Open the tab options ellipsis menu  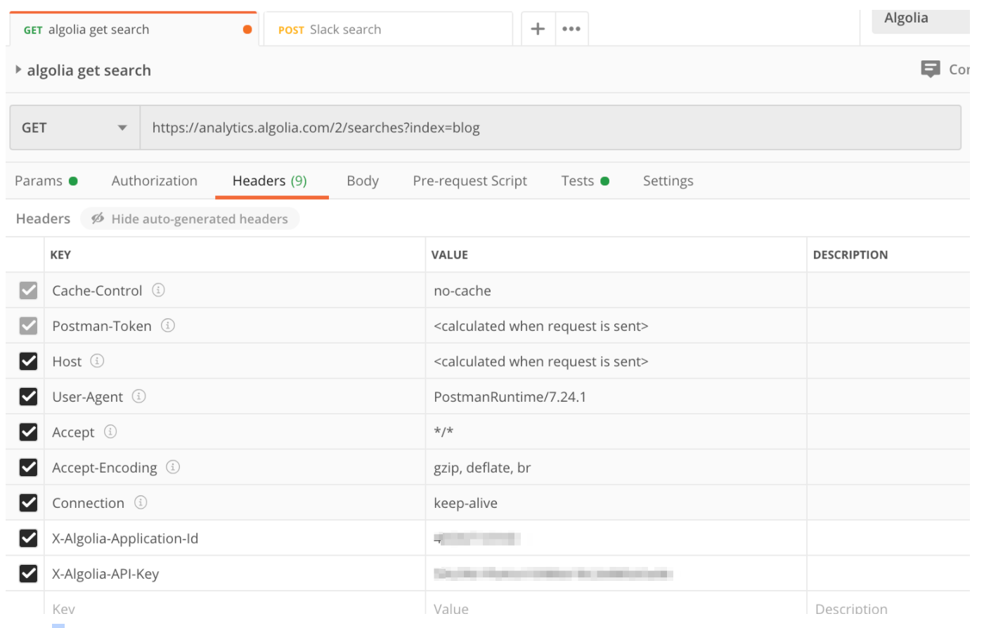pyautogui.click(x=571, y=28)
